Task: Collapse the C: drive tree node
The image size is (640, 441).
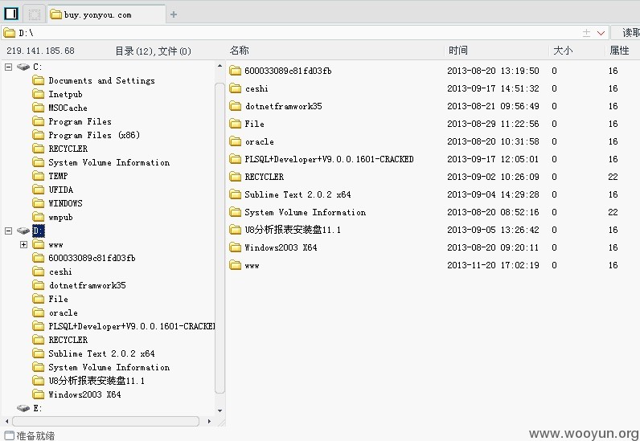Action: [x=8, y=67]
